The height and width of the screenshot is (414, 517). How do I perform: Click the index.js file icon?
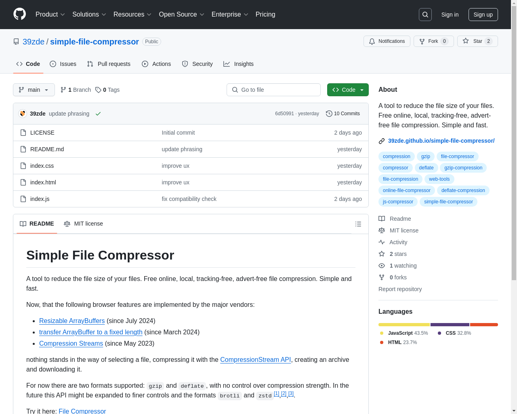[x=23, y=199]
